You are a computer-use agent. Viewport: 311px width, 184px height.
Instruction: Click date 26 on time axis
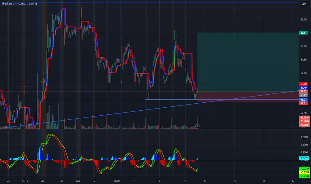[x=8, y=181]
